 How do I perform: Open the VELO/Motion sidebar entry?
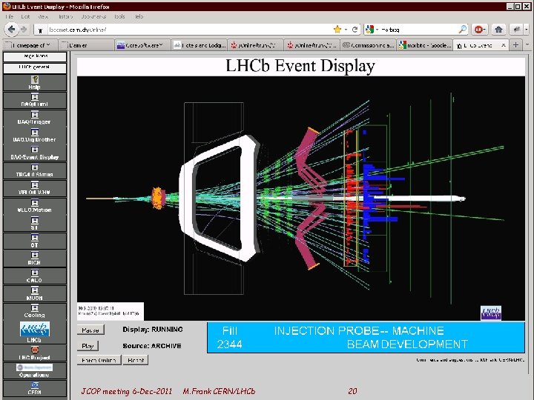pos(35,206)
